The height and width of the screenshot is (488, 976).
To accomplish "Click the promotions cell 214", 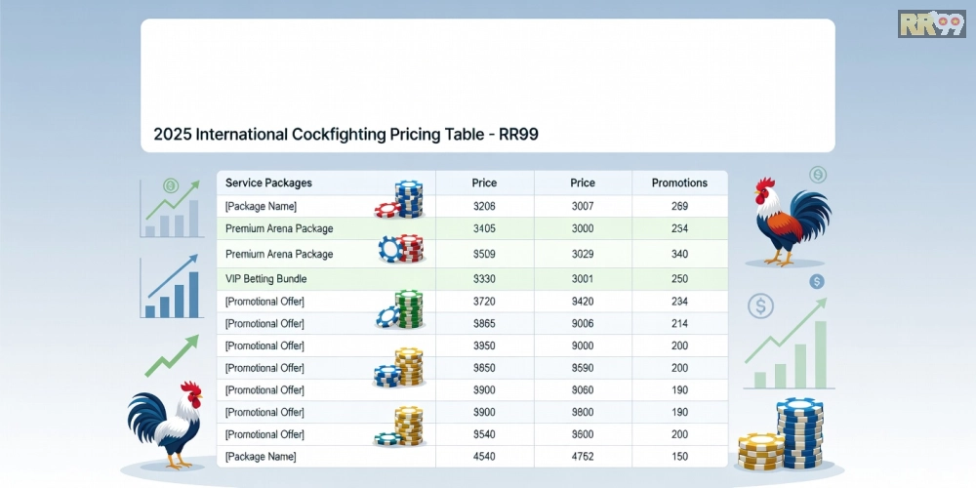I will [679, 324].
